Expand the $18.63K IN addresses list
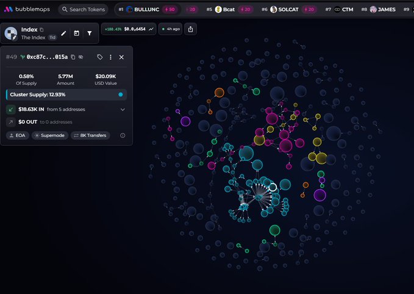 tap(123, 109)
